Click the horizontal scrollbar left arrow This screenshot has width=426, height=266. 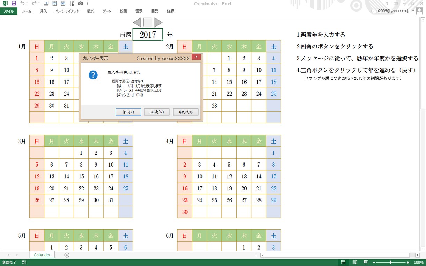[x=263, y=255]
